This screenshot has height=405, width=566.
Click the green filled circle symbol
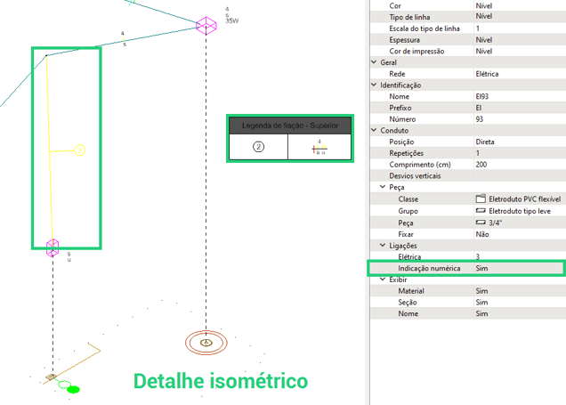(x=74, y=390)
